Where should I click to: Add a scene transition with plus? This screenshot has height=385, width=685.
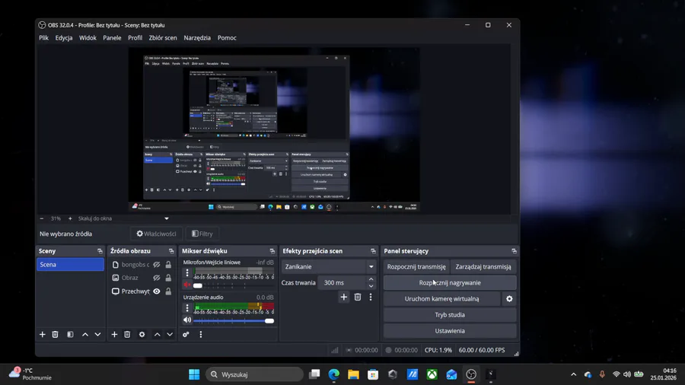click(344, 297)
